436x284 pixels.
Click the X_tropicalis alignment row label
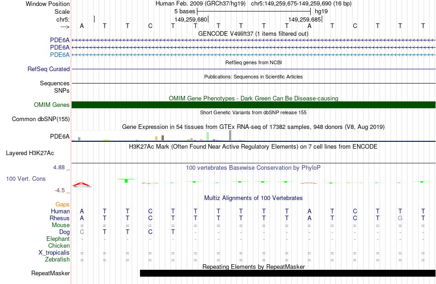pyautogui.click(x=54, y=253)
